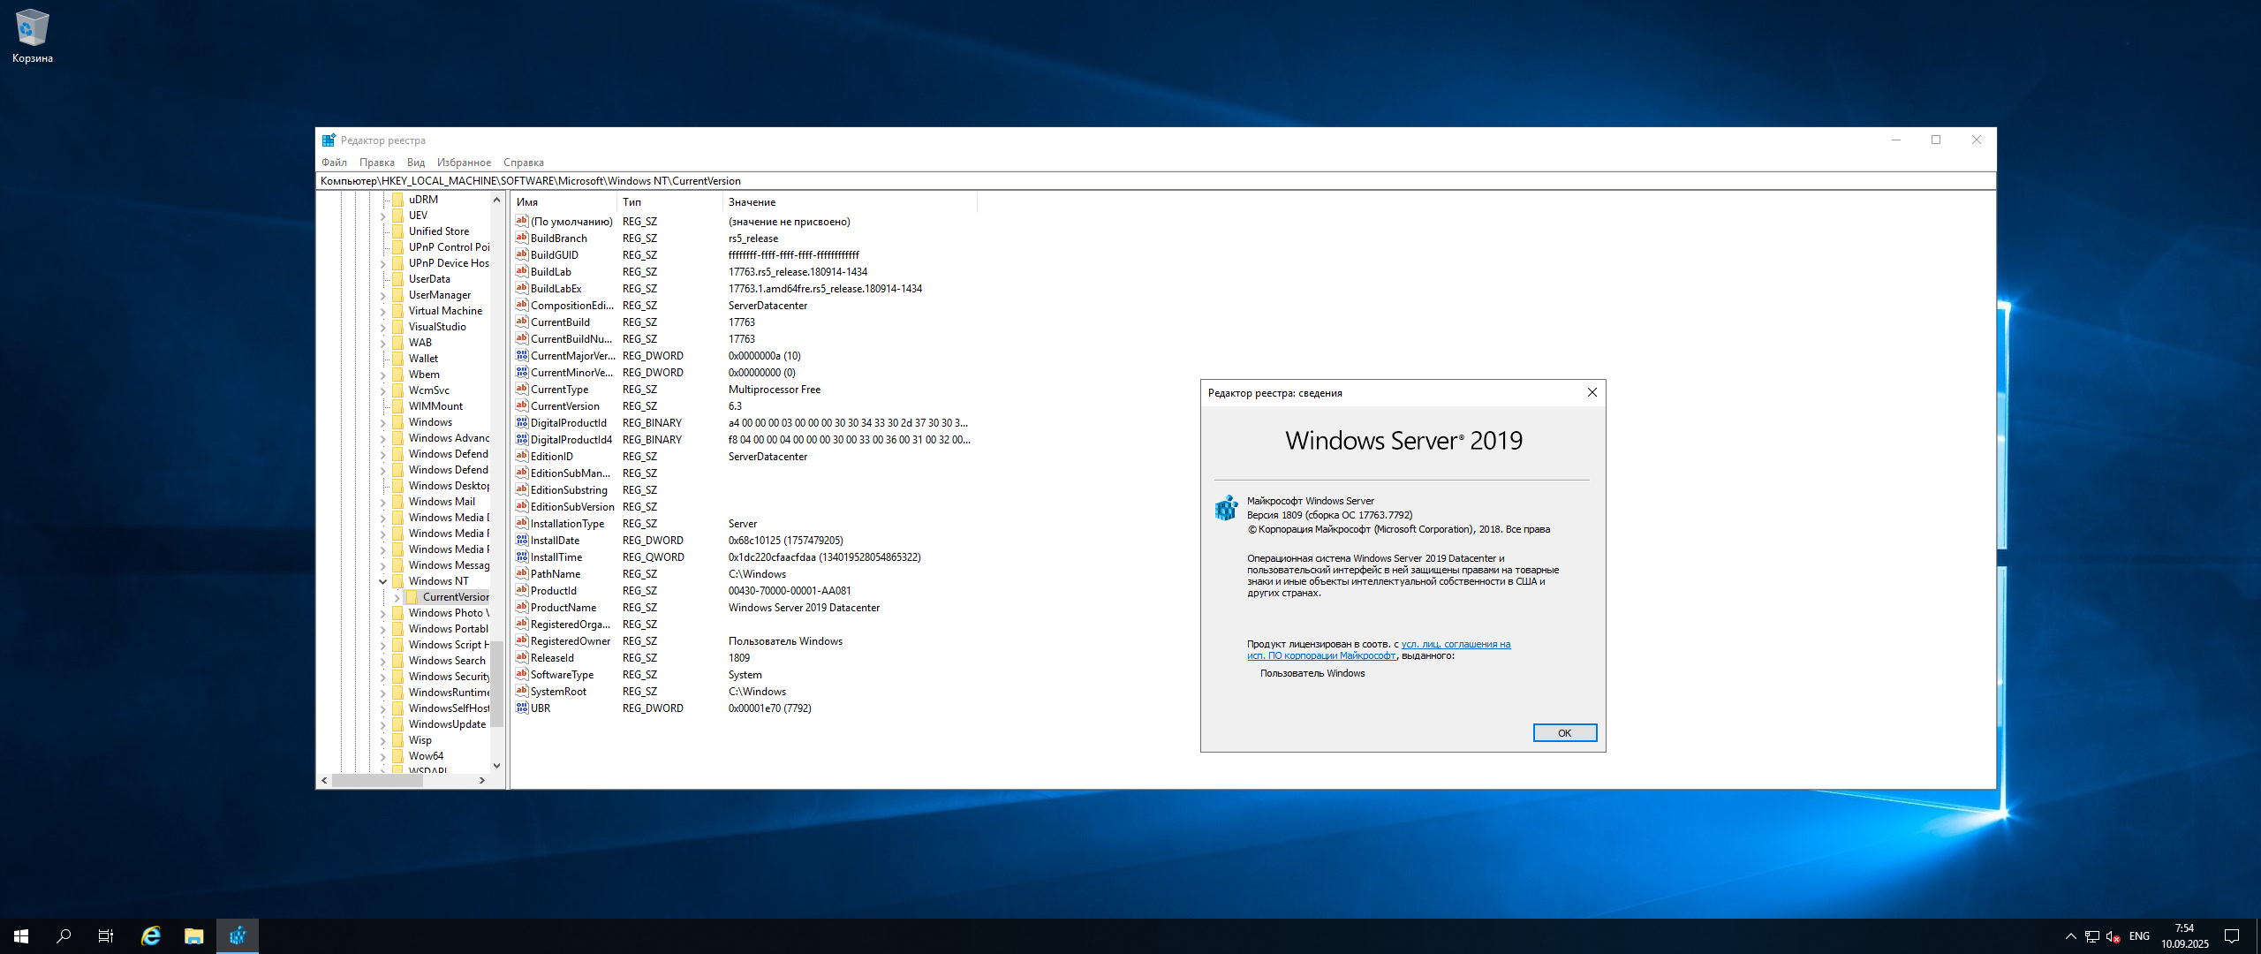This screenshot has height=954, width=2261.
Task: Click the UBR DWORD value icon
Action: (x=522, y=708)
